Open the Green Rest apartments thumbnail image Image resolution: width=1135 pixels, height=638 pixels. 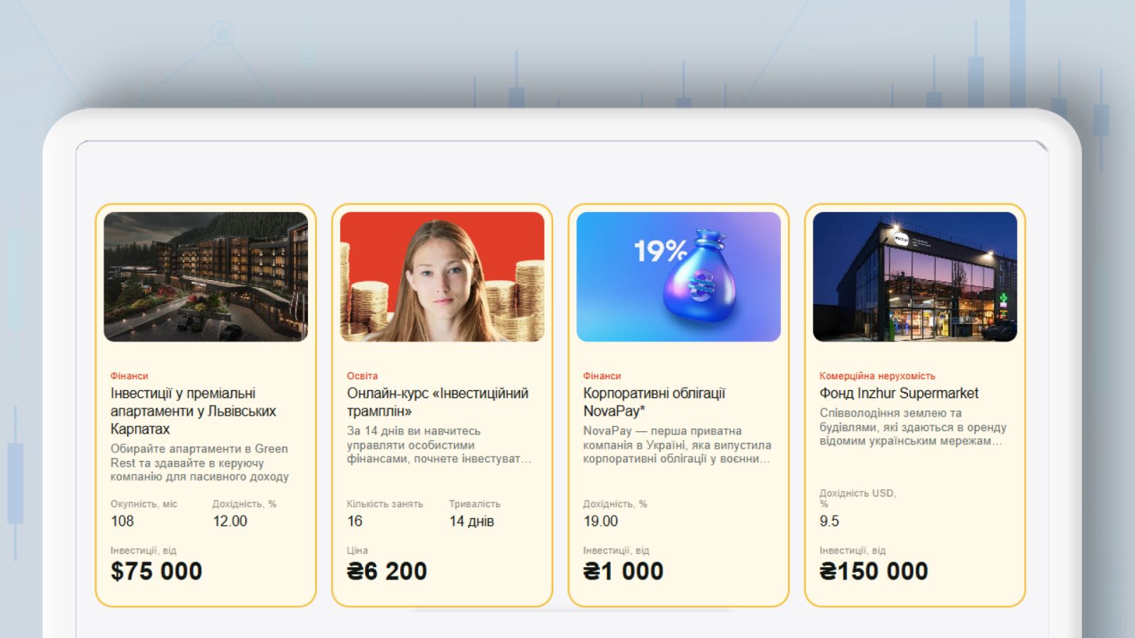click(206, 276)
